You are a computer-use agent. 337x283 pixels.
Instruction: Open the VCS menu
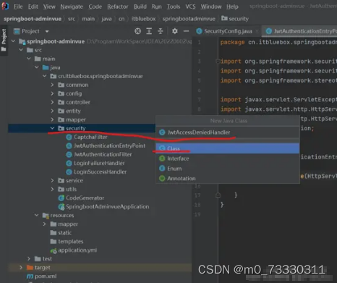point(190,7)
